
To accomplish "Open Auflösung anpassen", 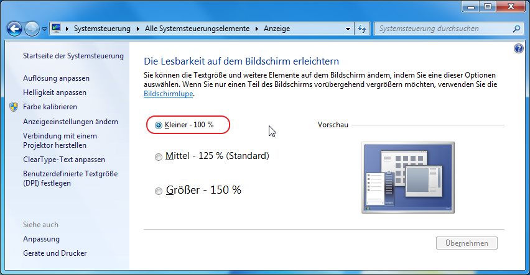I will coord(56,78).
